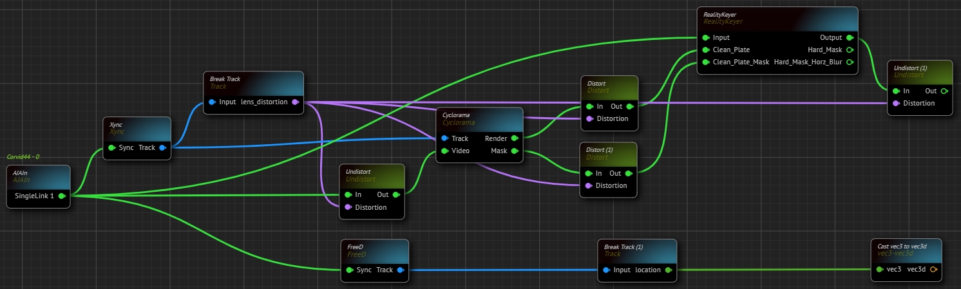This screenshot has height=289, width=961.
Task: Click the location output pin on Break Track (1)
Action: [x=668, y=270]
